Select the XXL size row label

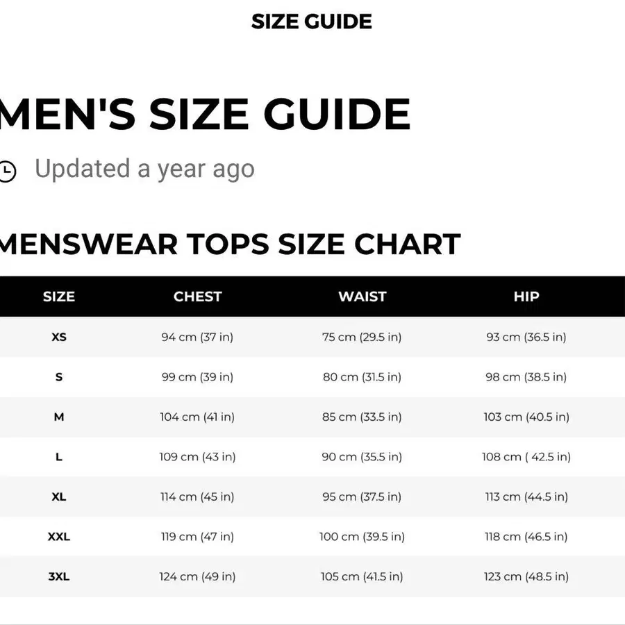point(59,537)
